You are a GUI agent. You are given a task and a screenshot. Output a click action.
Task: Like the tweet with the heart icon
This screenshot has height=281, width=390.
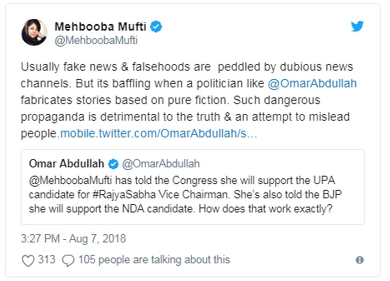tap(28, 260)
